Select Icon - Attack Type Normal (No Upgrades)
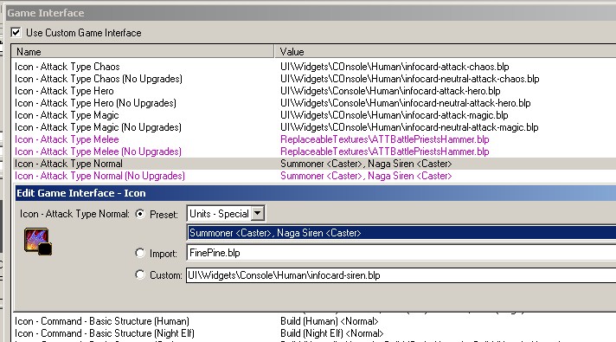The width and height of the screenshot is (616, 342). pyautogui.click(x=99, y=176)
